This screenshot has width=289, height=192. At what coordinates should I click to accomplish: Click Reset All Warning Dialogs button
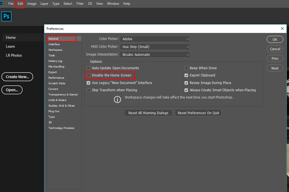(148, 113)
